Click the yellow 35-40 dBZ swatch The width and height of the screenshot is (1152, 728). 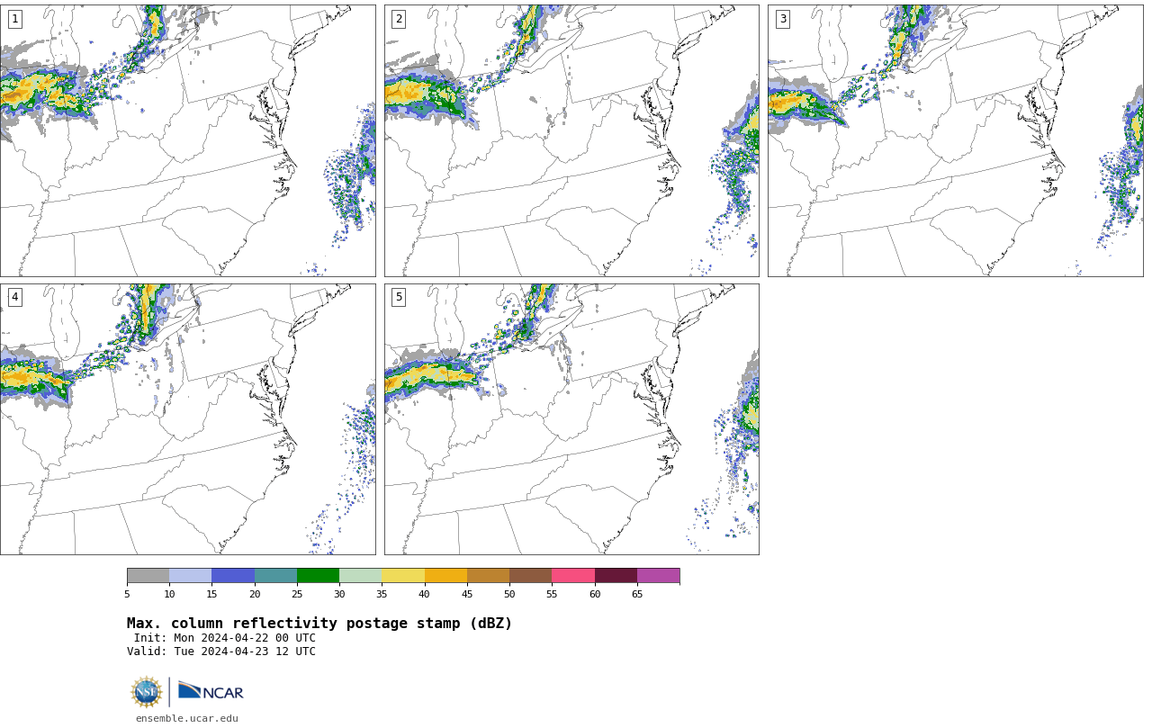pyautogui.click(x=403, y=576)
